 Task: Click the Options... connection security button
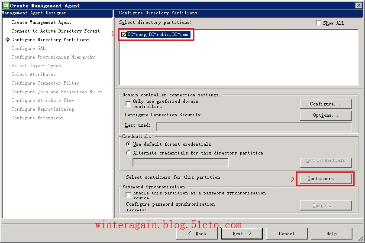(326, 115)
